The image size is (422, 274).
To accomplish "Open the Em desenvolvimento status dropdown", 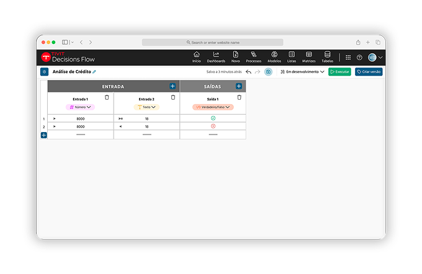I will click(302, 72).
